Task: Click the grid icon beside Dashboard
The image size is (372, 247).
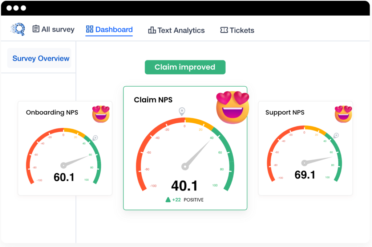Action: pos(89,29)
